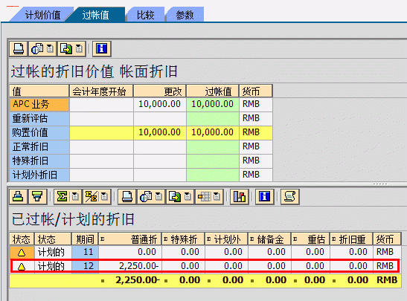
Task: Switch to the 计划价值 tab
Action: (42, 15)
